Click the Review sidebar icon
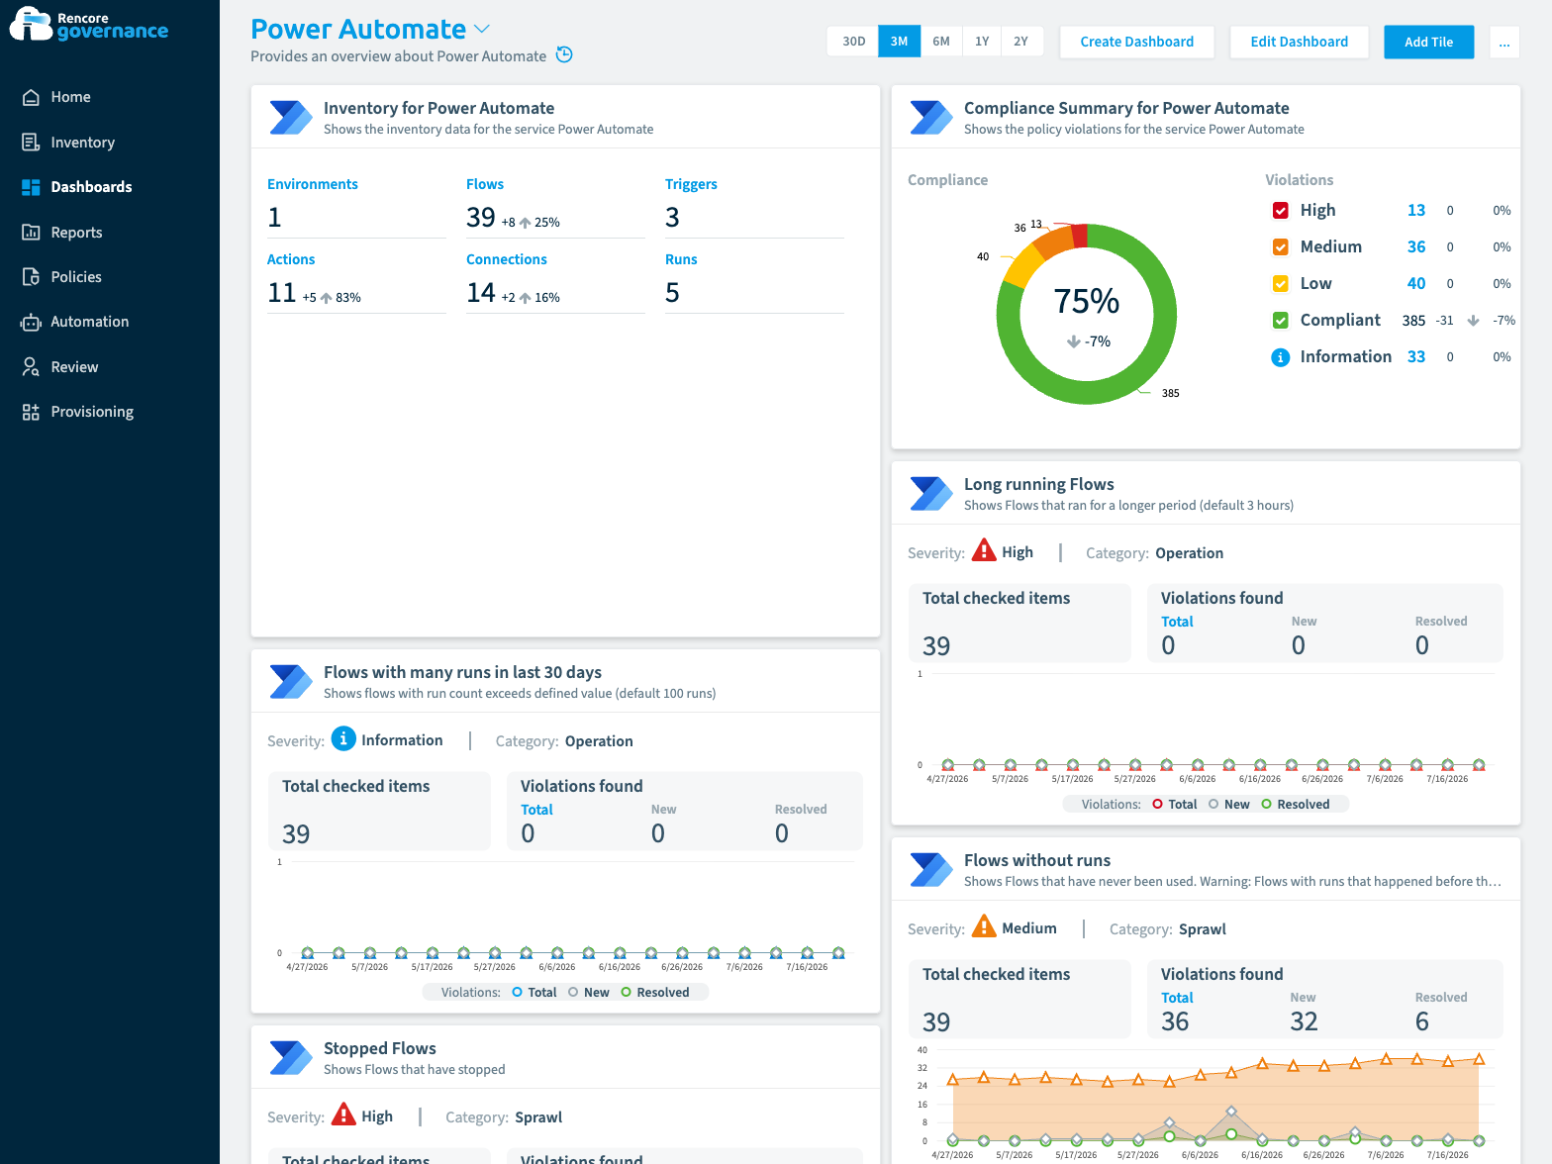The width and height of the screenshot is (1552, 1164). pos(31,367)
